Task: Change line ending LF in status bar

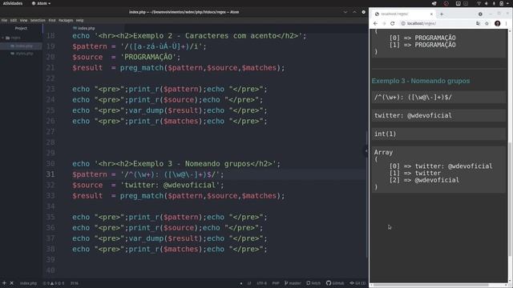Action: (x=249, y=283)
